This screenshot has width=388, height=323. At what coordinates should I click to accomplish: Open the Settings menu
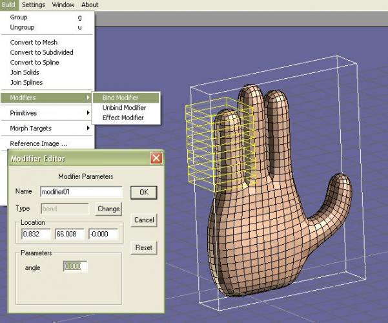(x=34, y=5)
